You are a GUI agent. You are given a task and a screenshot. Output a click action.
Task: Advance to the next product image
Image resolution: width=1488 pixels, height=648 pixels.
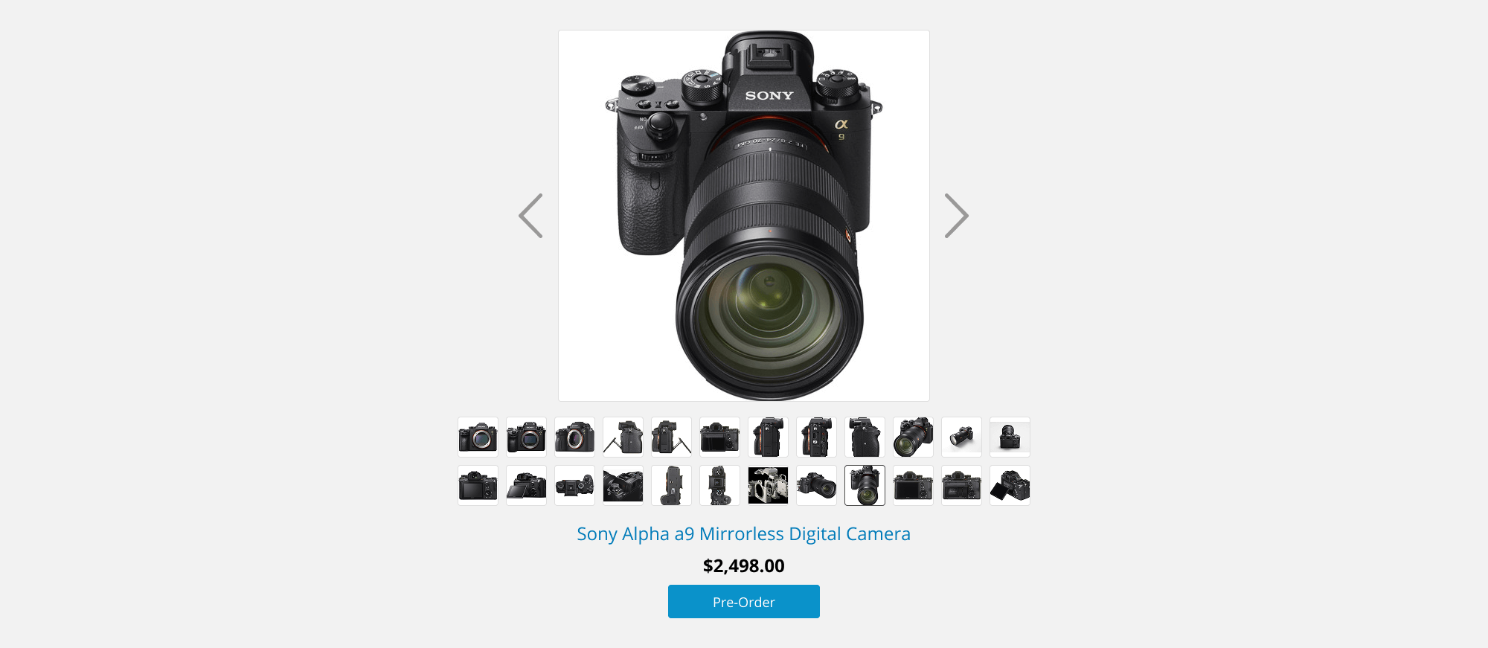957,216
